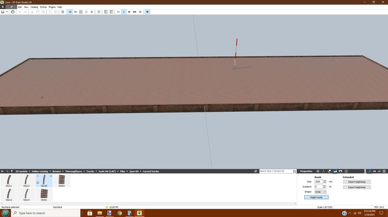Click the eye visibility icon
The height and width of the screenshot is (217, 388).
pyautogui.click(x=374, y=171)
